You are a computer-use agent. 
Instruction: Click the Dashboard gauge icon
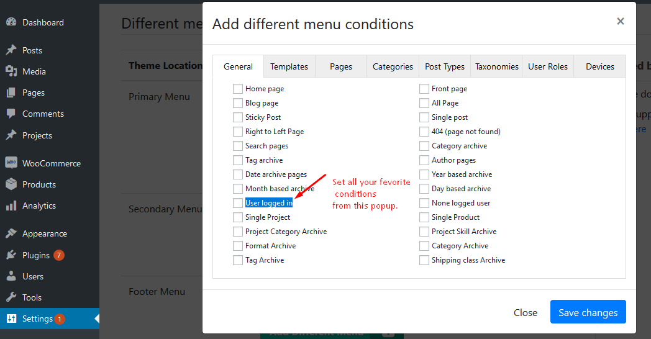11,22
